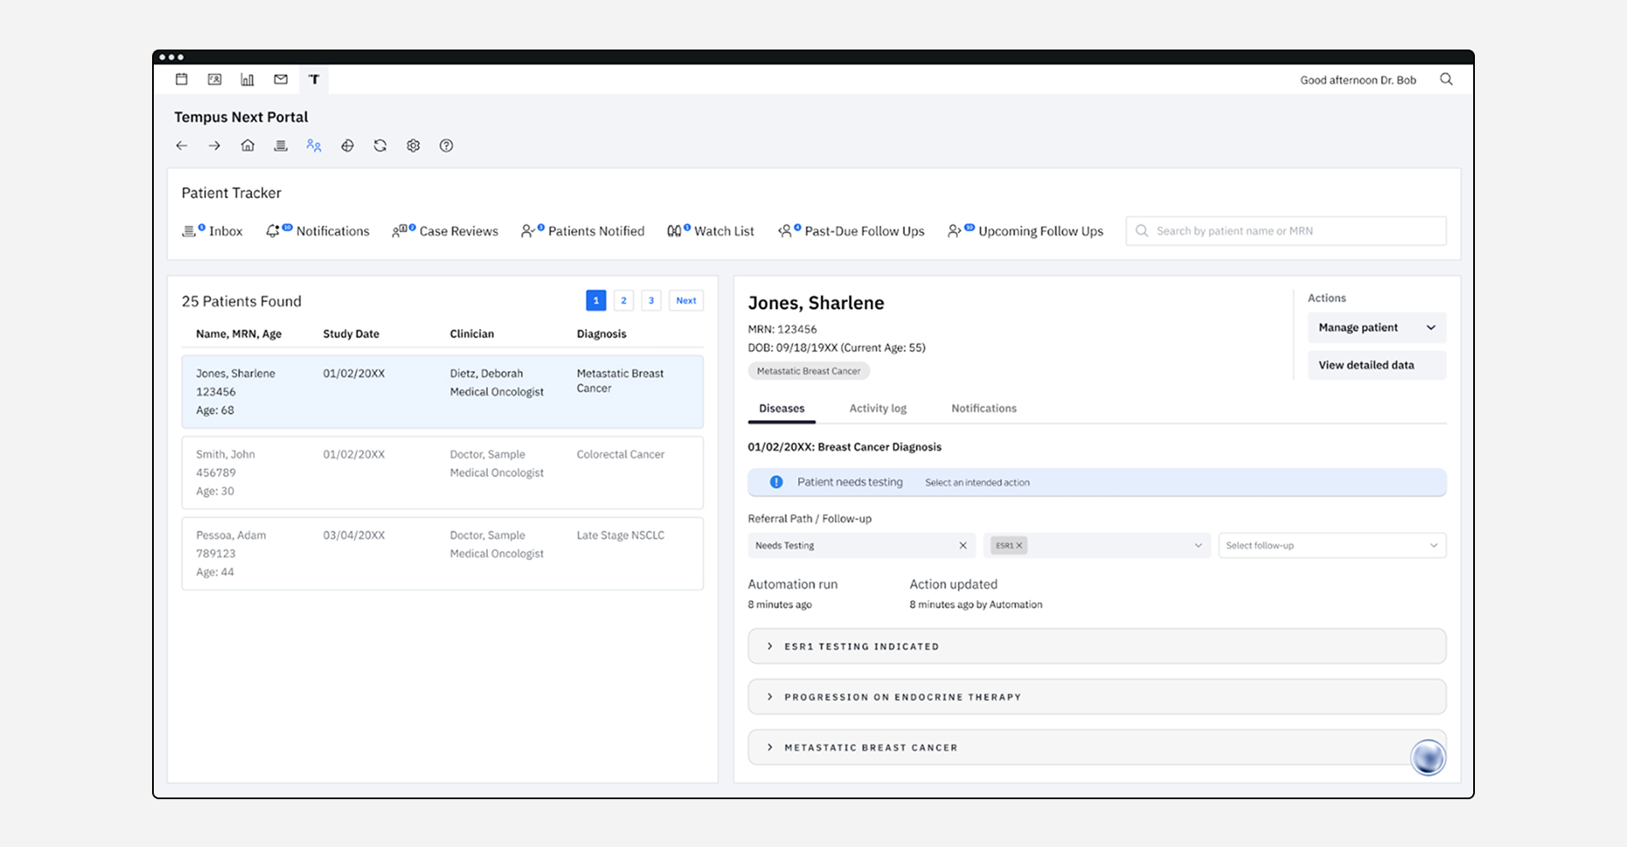Click the magnifier search icon beside greeting
1627x847 pixels.
1446,79
